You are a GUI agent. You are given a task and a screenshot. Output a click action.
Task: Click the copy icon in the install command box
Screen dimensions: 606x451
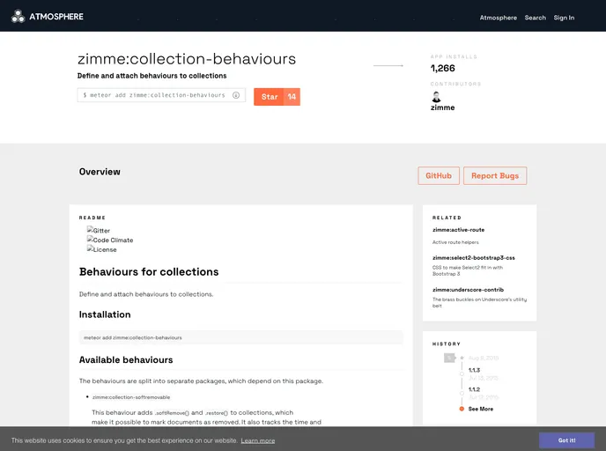click(236, 95)
